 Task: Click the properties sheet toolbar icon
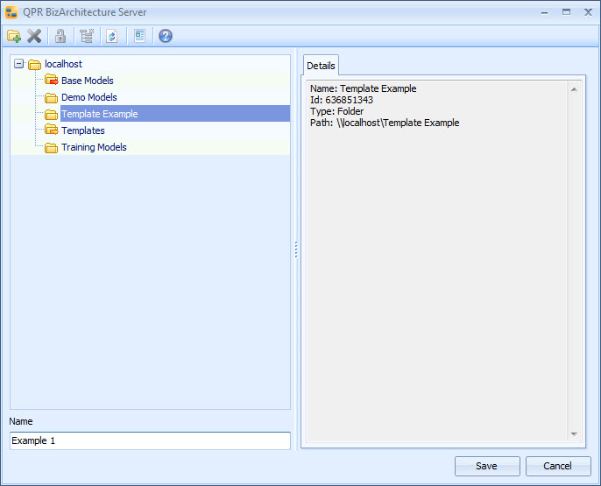coord(139,36)
